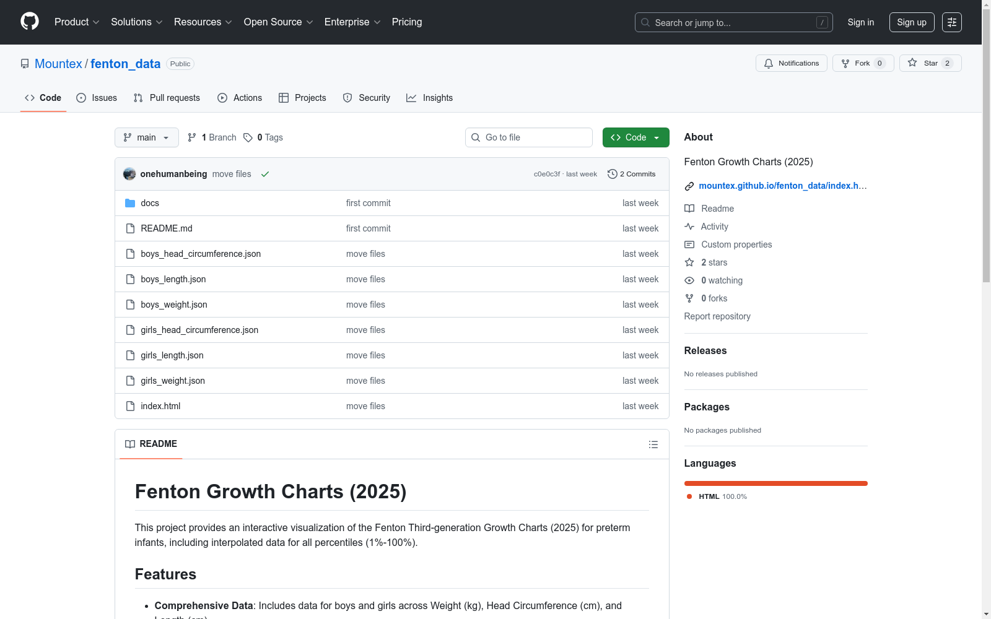991x619 pixels.
Task: Click the history clock icon for commits
Action: coord(613,174)
